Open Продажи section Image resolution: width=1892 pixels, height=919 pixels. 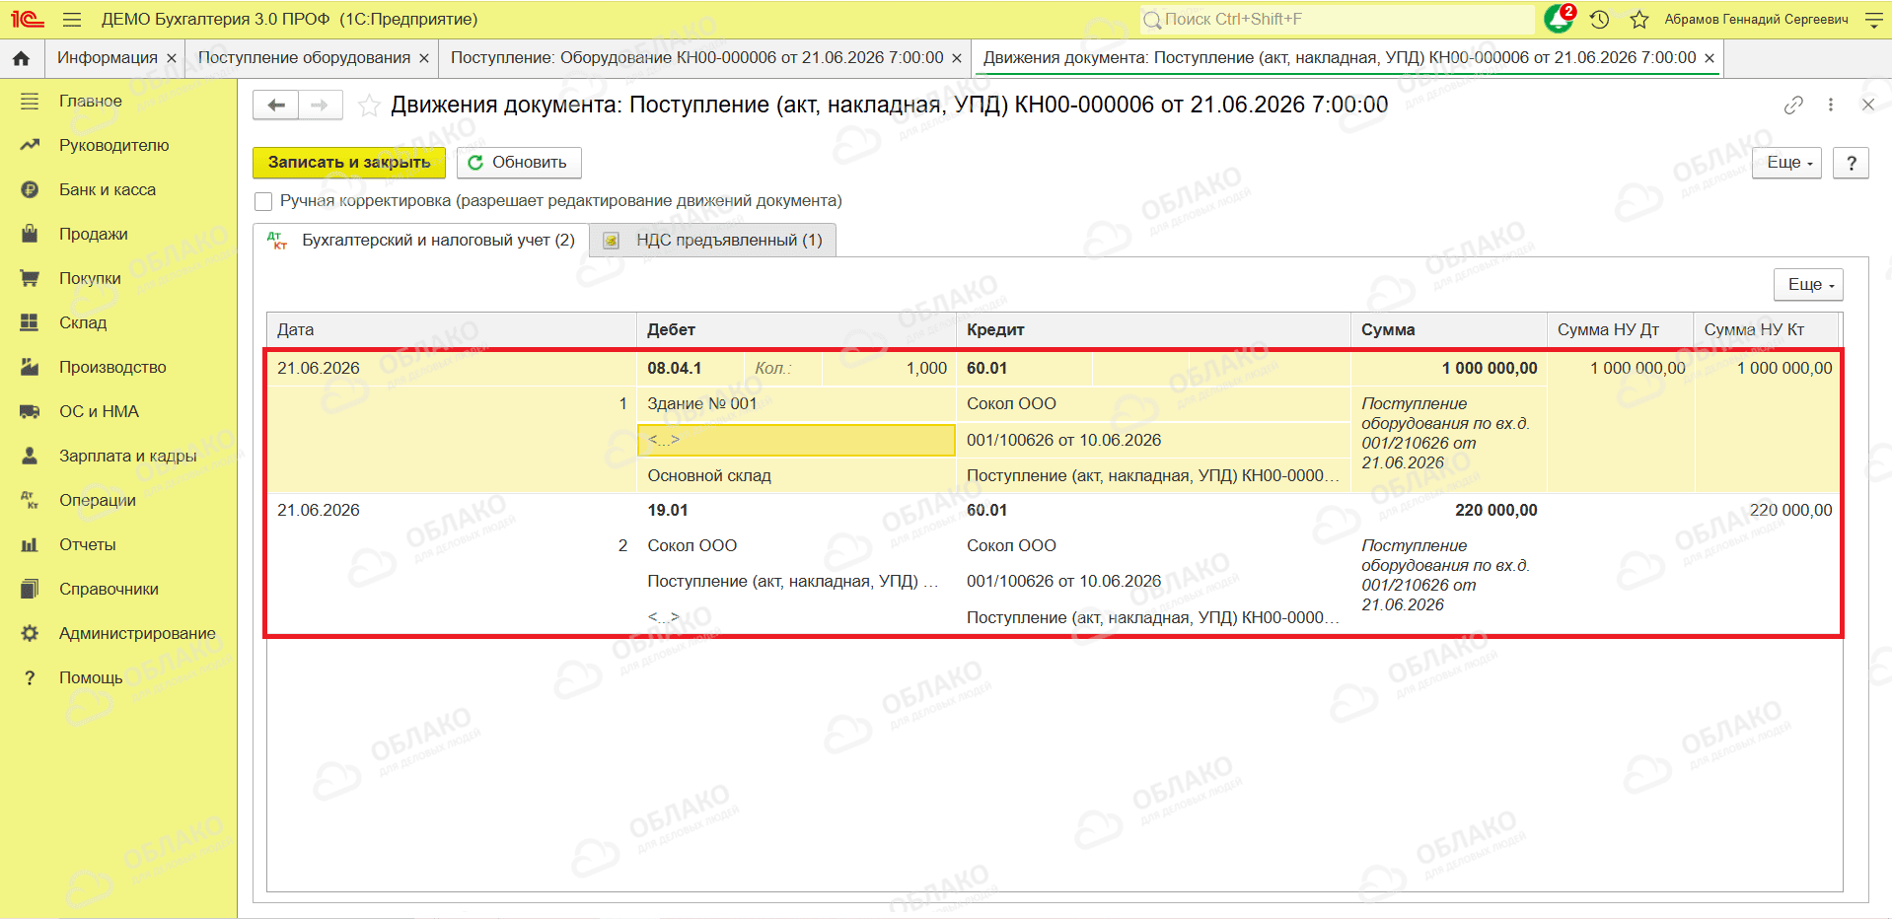click(94, 234)
